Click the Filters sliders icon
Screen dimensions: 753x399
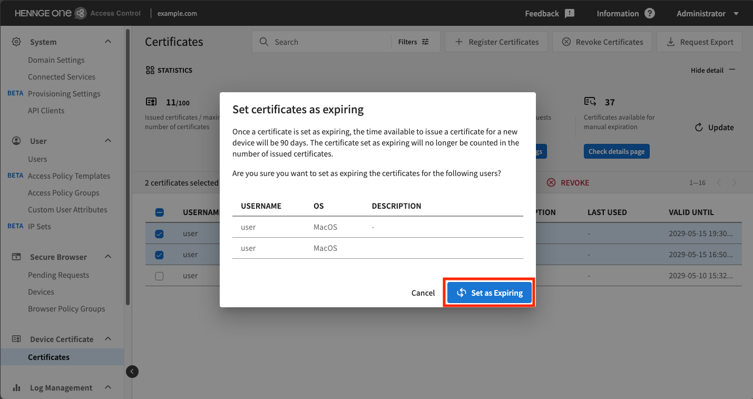point(426,42)
